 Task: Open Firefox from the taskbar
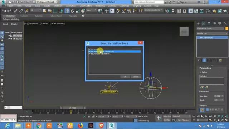click(x=81, y=126)
